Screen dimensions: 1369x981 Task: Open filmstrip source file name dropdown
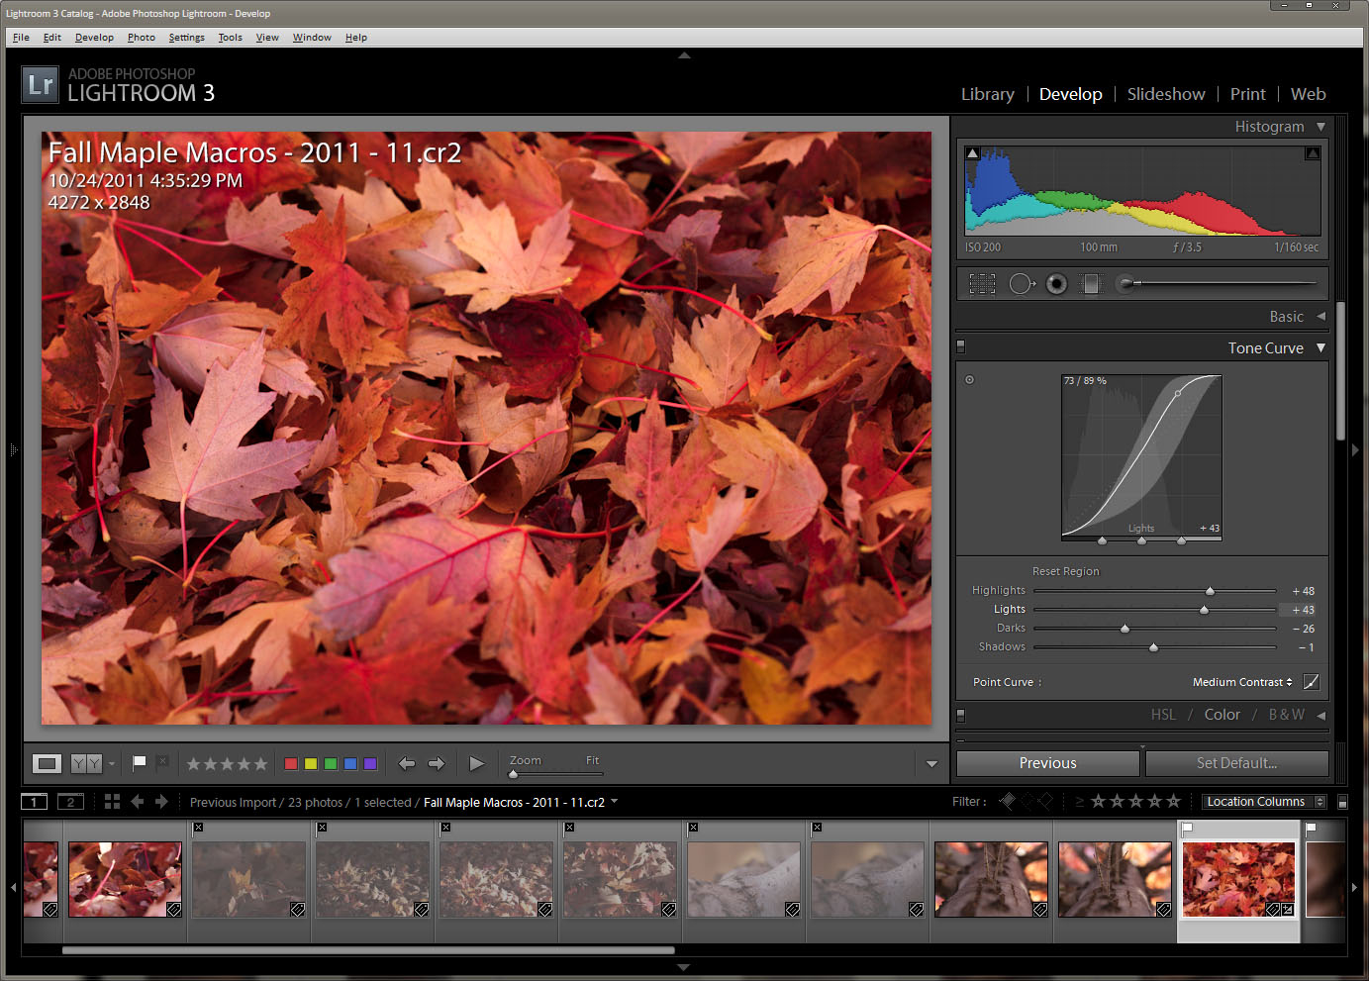614,801
